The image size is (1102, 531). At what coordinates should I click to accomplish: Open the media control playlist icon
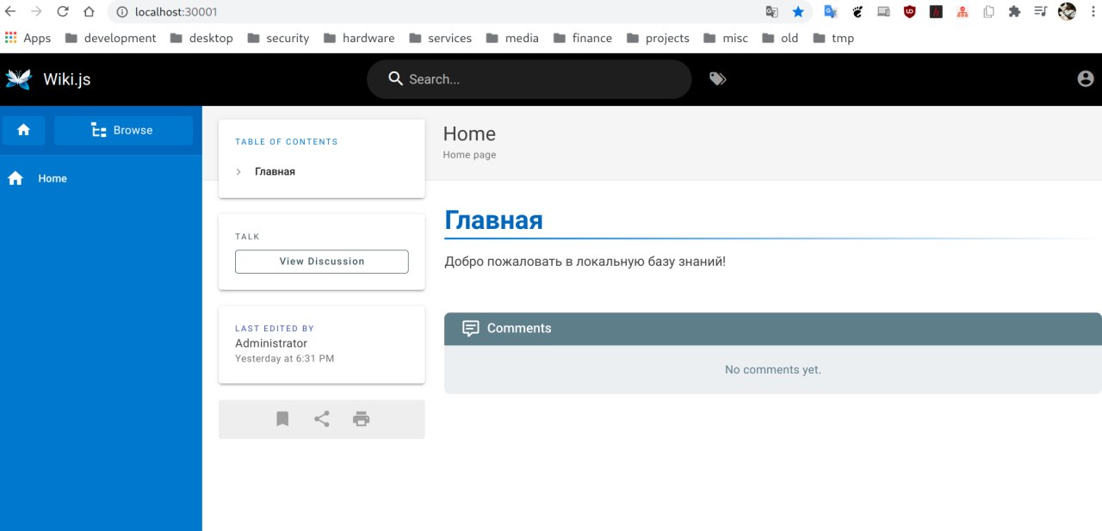pos(1041,12)
